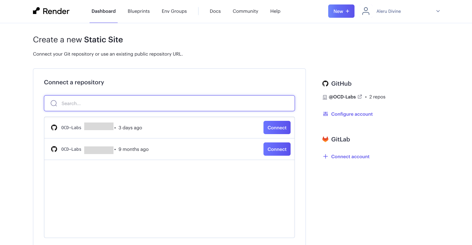Open the Docs link

[x=215, y=11]
